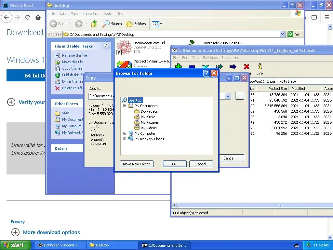The height and width of the screenshot is (250, 333).
Task: Open Favorites menu in Desktop Explorer window
Action: [x=90, y=13]
